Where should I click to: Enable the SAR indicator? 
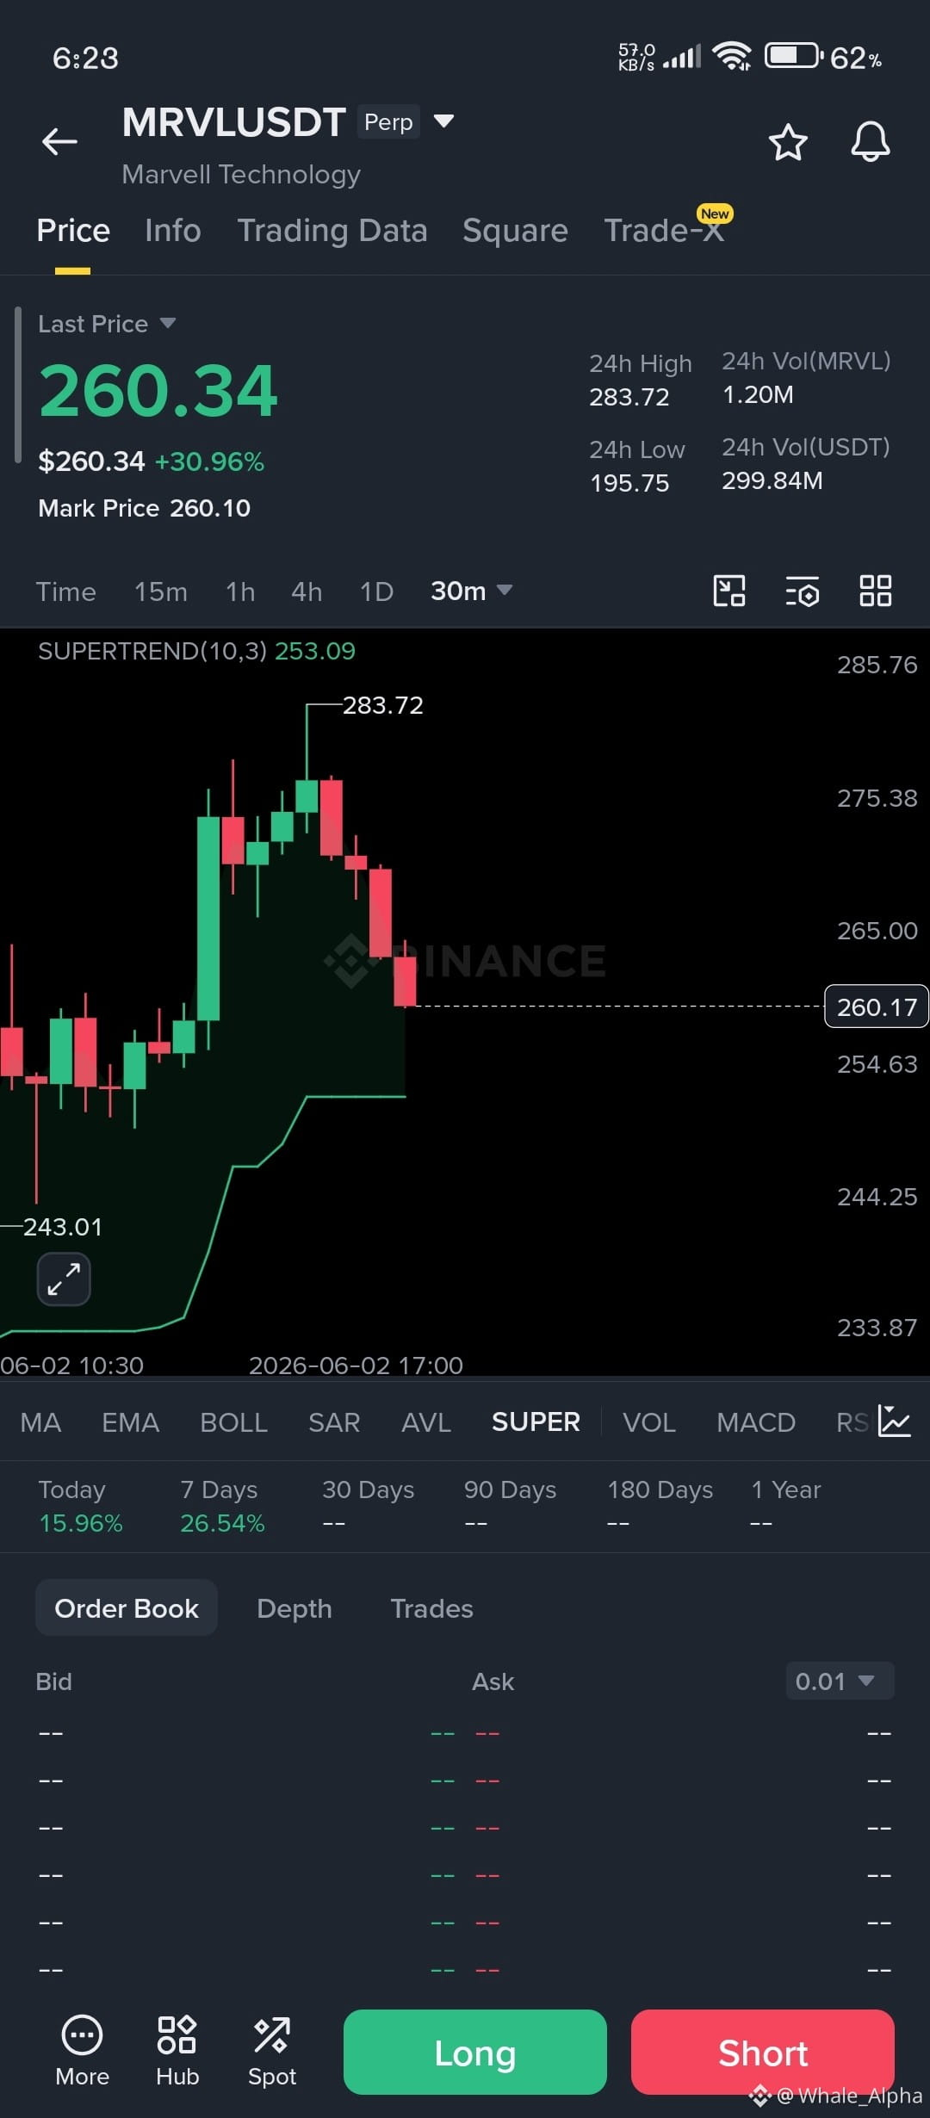(334, 1422)
